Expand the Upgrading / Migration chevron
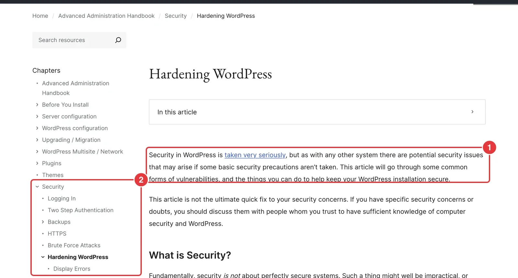The height and width of the screenshot is (278, 518). 37,140
